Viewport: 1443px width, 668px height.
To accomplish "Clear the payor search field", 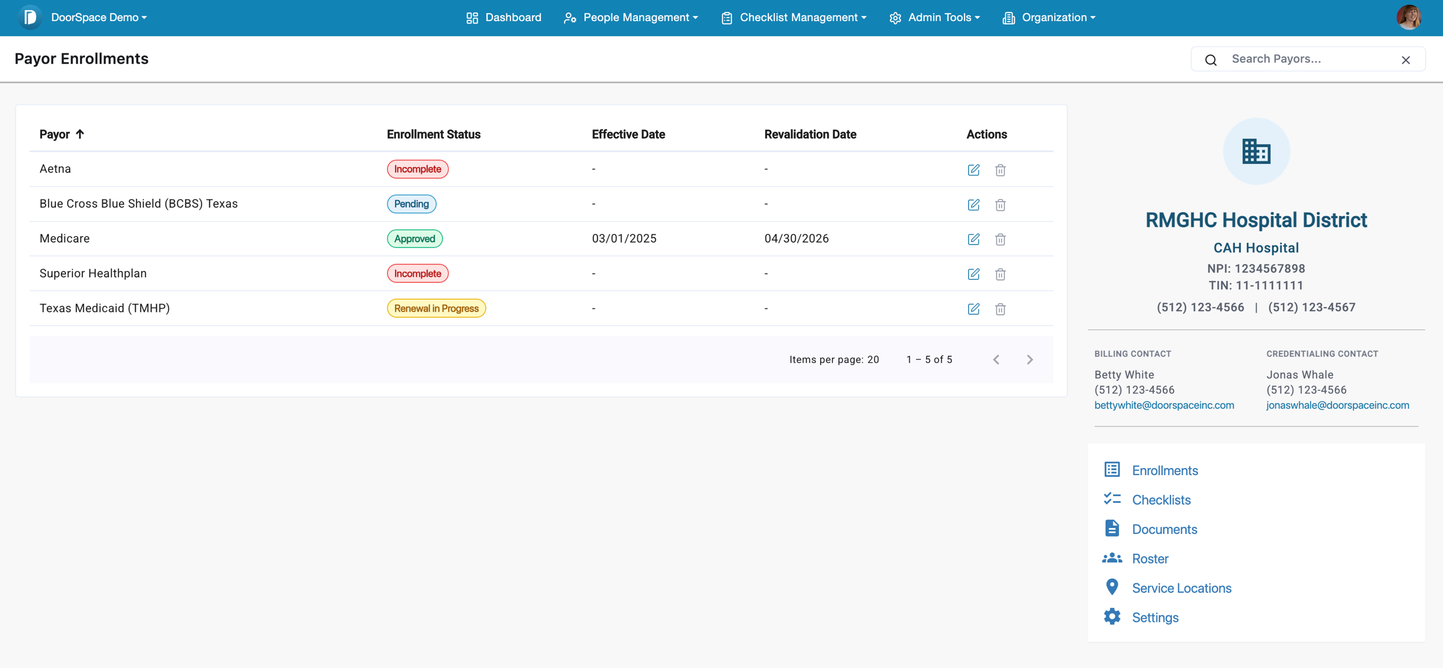I will 1406,59.
